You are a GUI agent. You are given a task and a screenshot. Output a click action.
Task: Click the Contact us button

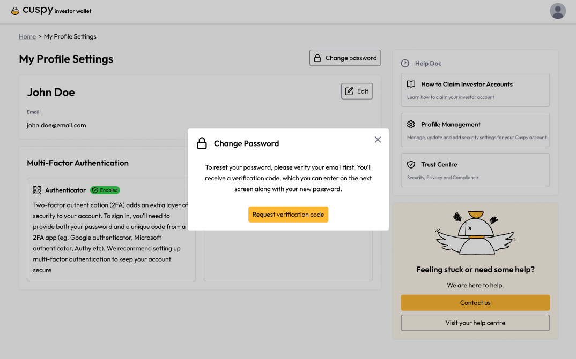click(475, 303)
